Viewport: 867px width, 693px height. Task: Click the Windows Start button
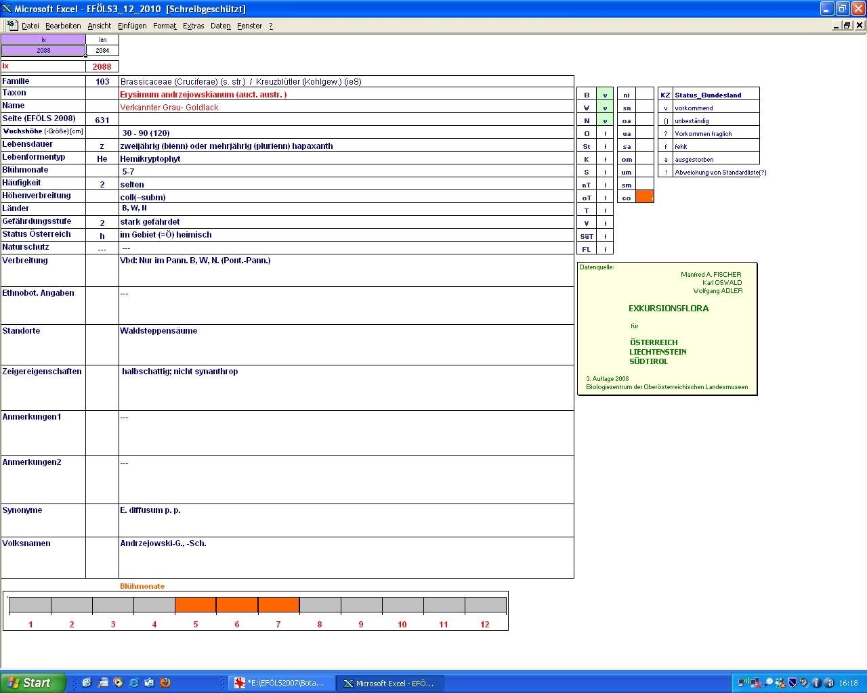[x=33, y=683]
